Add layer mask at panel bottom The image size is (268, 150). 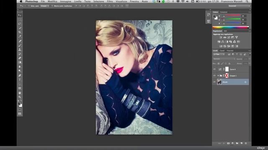tap(228, 143)
